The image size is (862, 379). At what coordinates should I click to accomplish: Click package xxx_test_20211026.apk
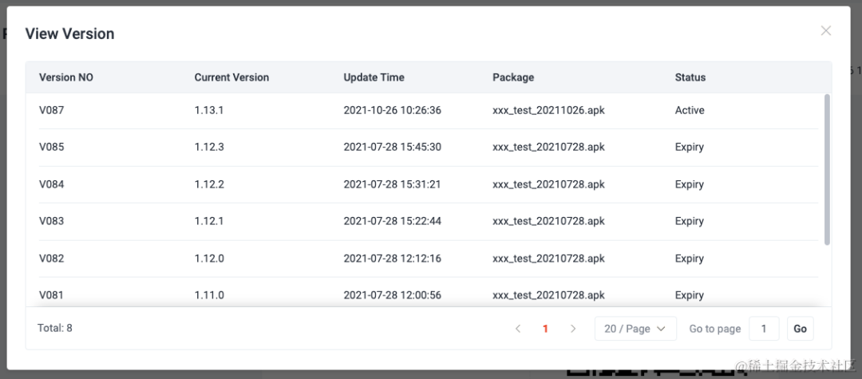[x=548, y=110]
